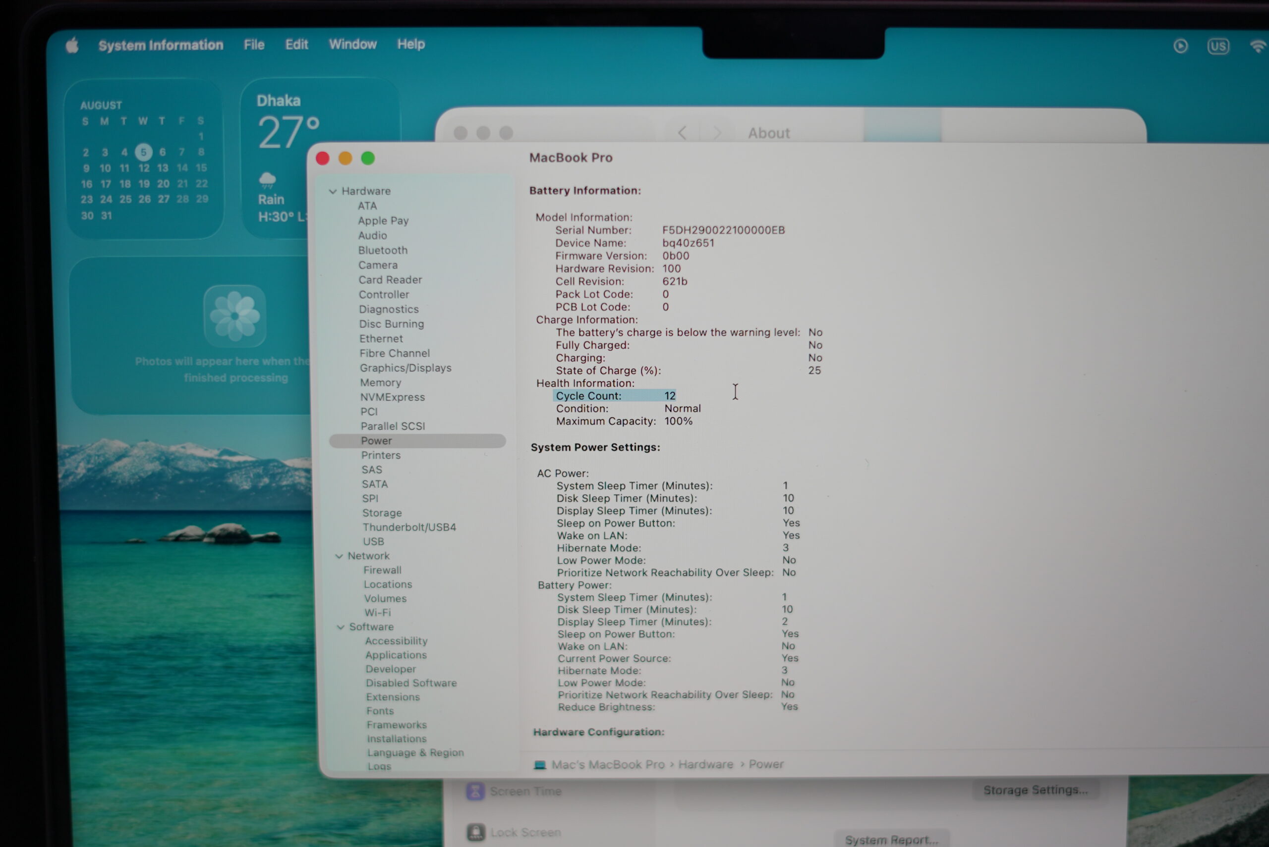Select Memory in the sidebar
Viewport: 1269px width, 847px height.
(381, 382)
